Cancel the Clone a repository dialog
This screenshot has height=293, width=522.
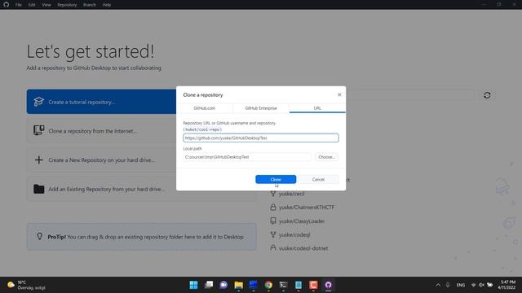pos(318,179)
